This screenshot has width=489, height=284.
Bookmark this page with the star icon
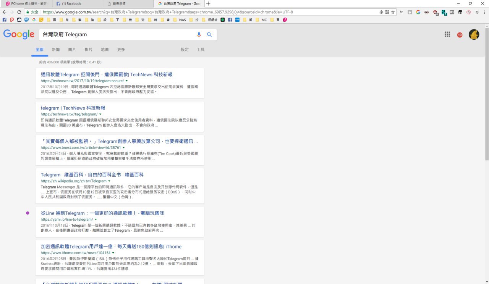coord(393,12)
